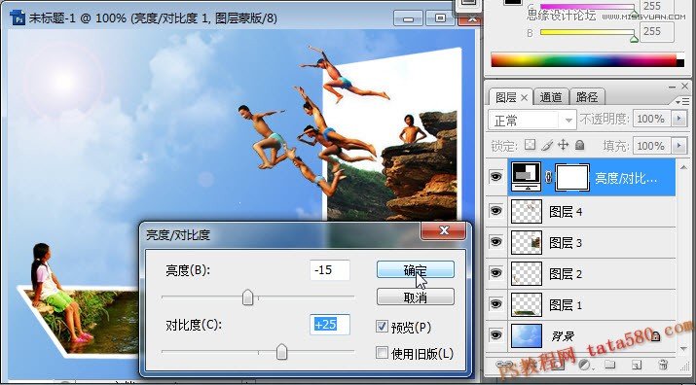Click lock position move icon
This screenshot has height=385, width=696.
(563, 145)
